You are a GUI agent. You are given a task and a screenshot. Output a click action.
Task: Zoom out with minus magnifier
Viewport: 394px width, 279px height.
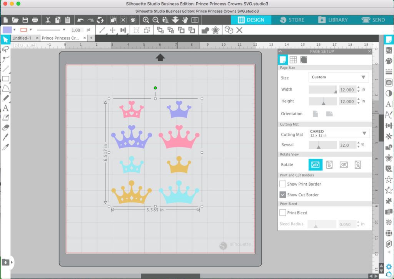pos(155,20)
